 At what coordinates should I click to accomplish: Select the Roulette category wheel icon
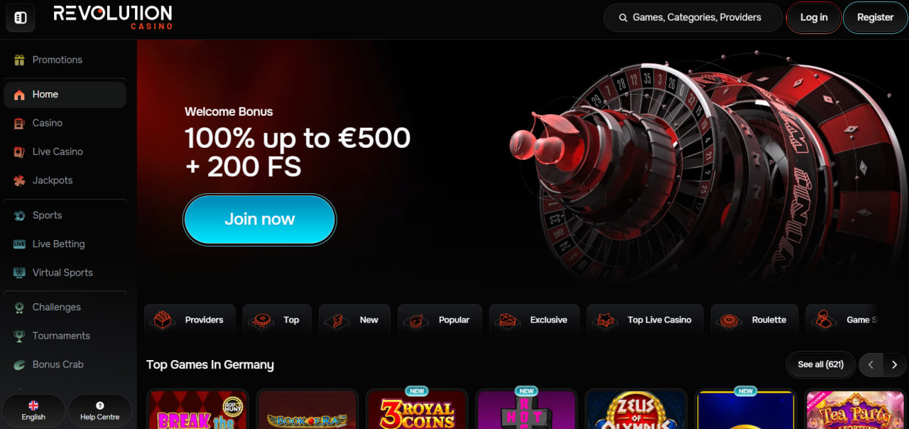click(x=729, y=320)
